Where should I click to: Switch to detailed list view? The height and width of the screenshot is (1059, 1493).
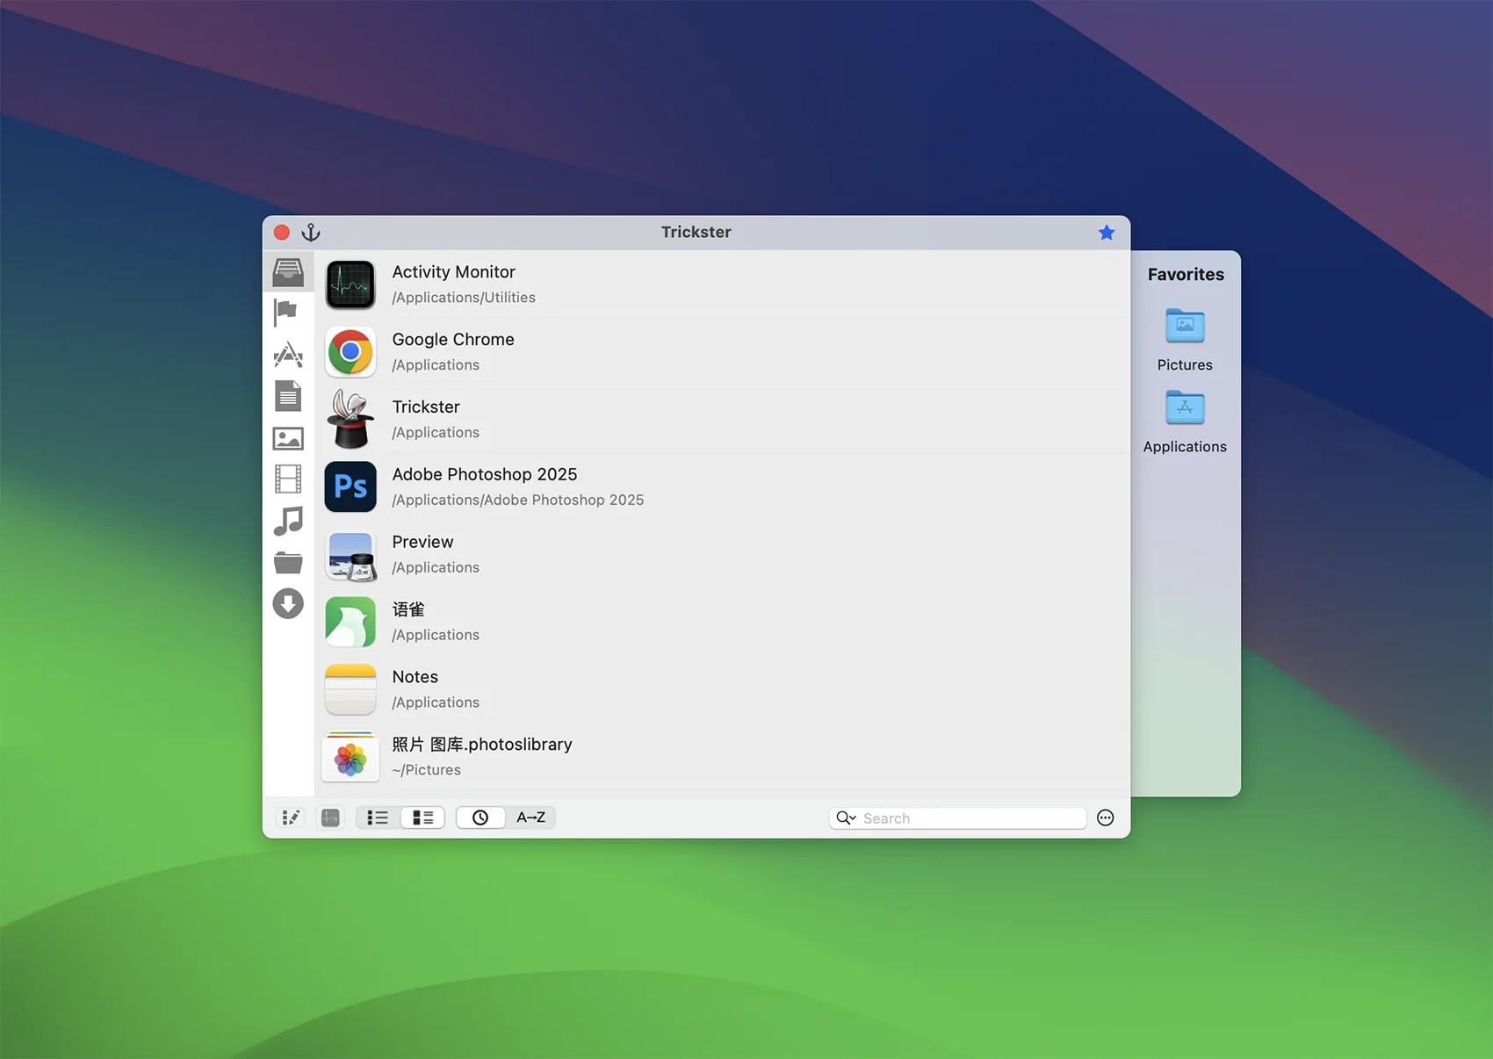coord(422,818)
